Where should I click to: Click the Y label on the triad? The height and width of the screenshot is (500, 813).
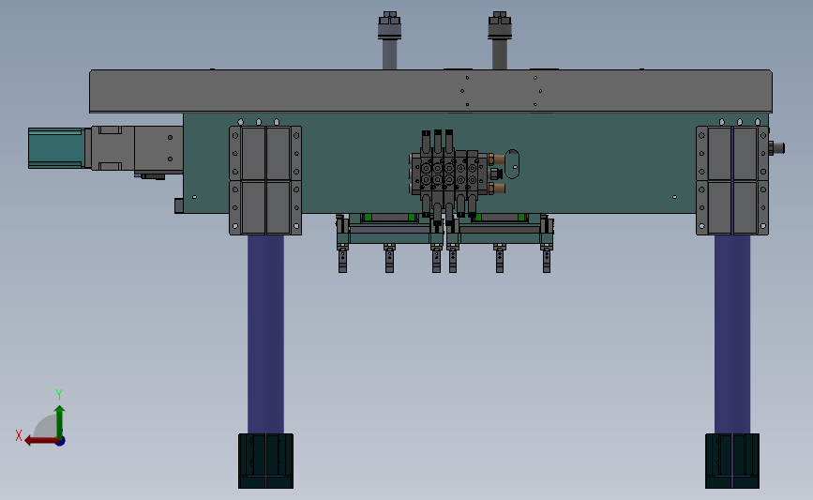[x=58, y=395]
